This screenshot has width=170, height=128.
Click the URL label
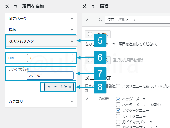[12, 58]
